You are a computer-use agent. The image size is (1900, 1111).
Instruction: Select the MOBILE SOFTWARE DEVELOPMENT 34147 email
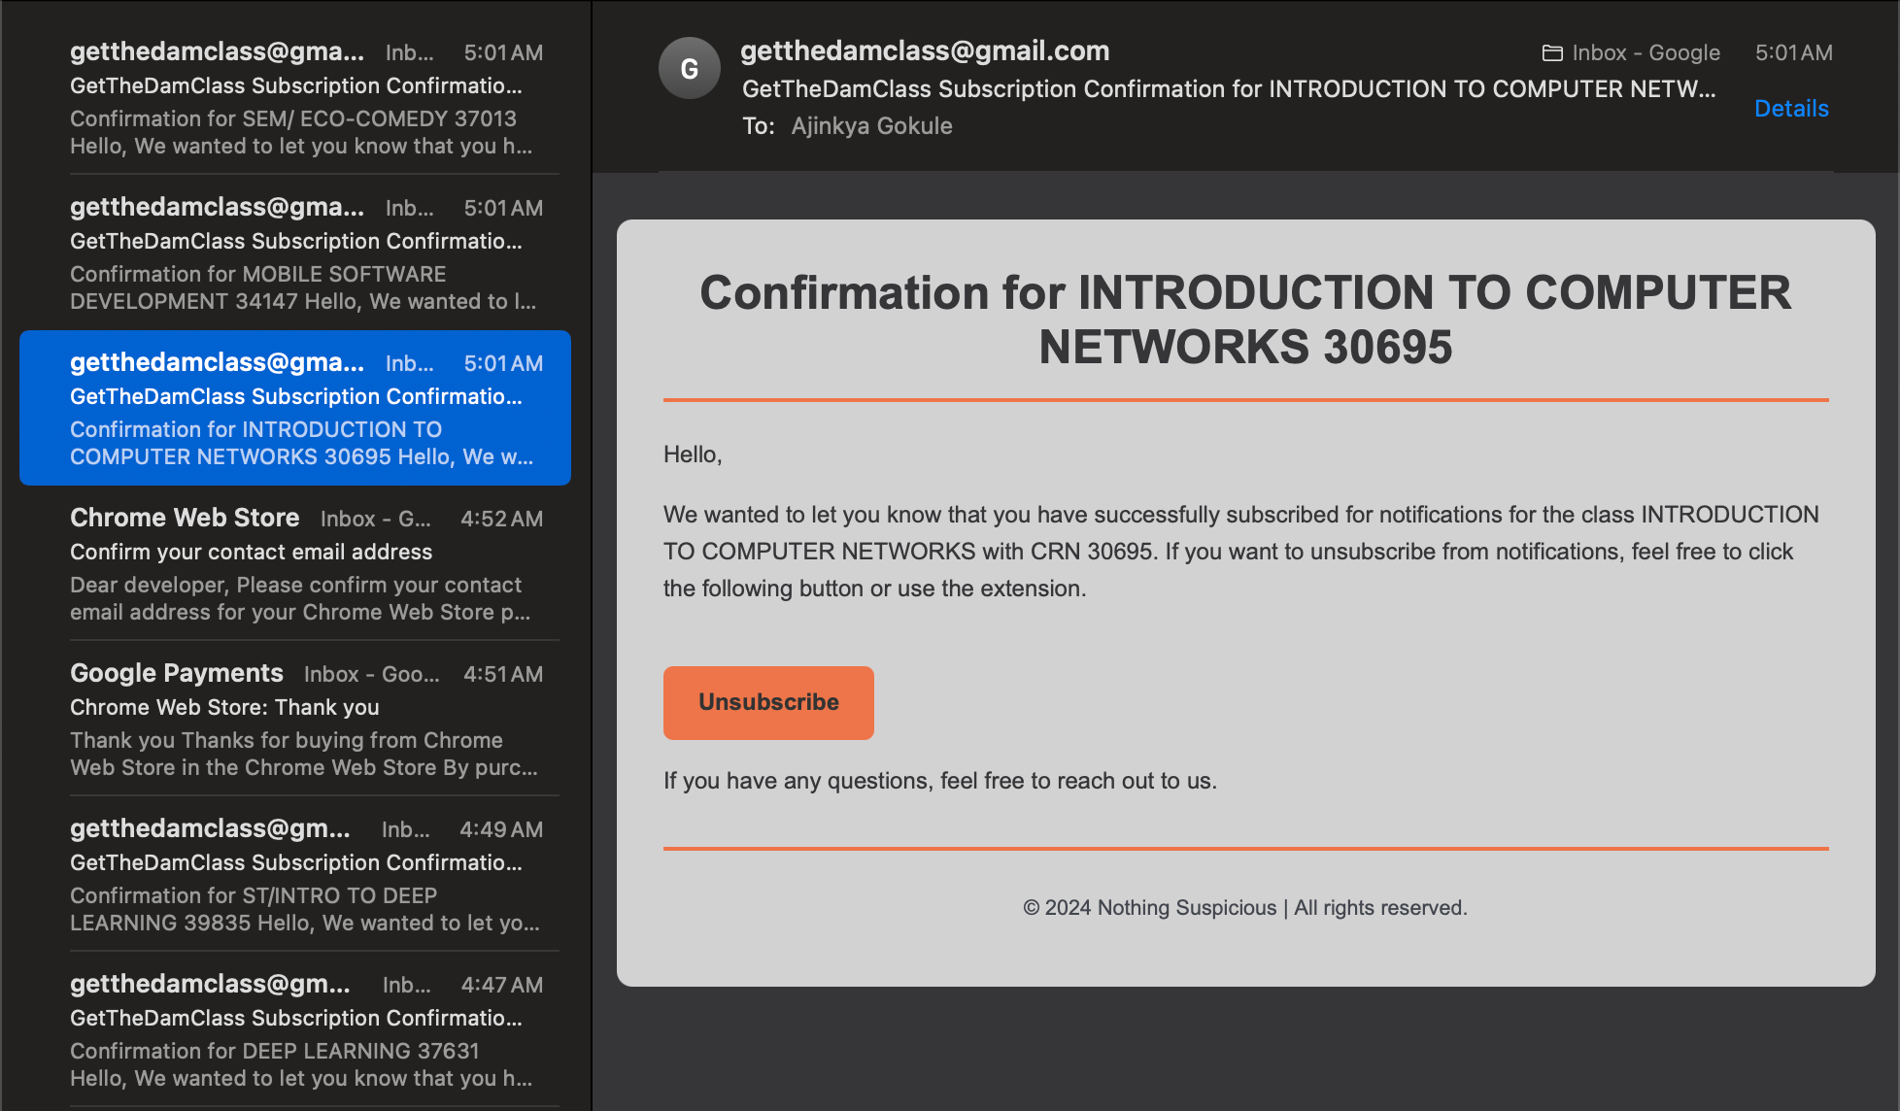(301, 252)
